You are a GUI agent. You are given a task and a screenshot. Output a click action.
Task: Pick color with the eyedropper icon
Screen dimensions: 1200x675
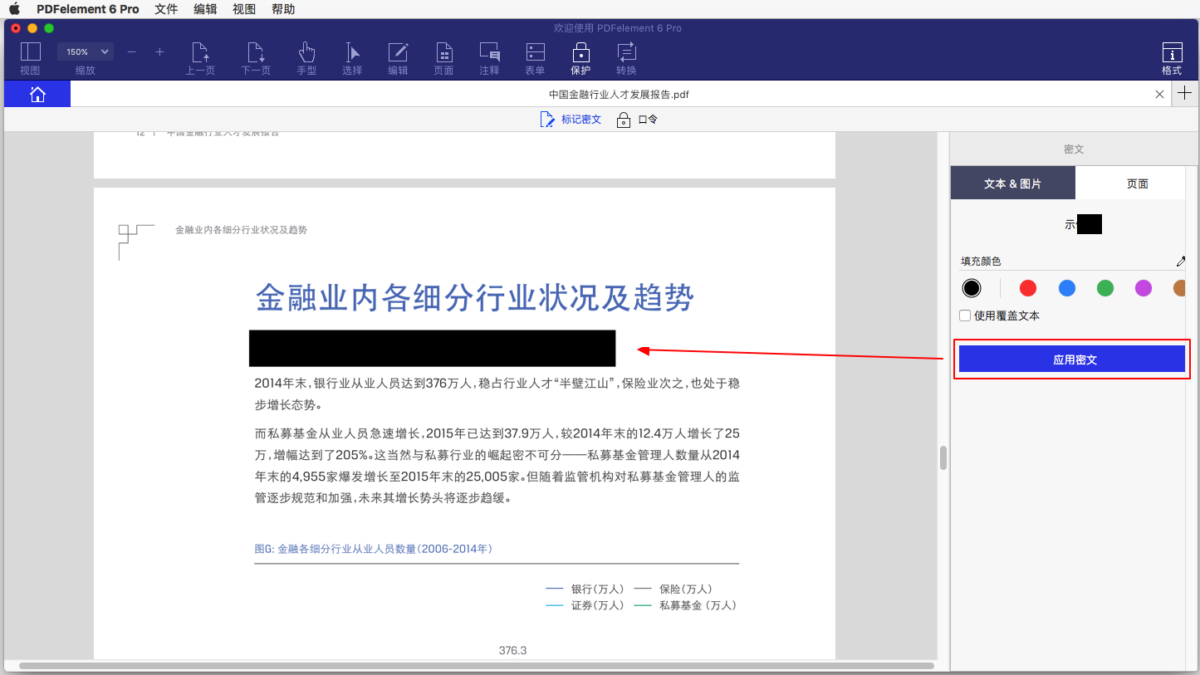click(1180, 262)
